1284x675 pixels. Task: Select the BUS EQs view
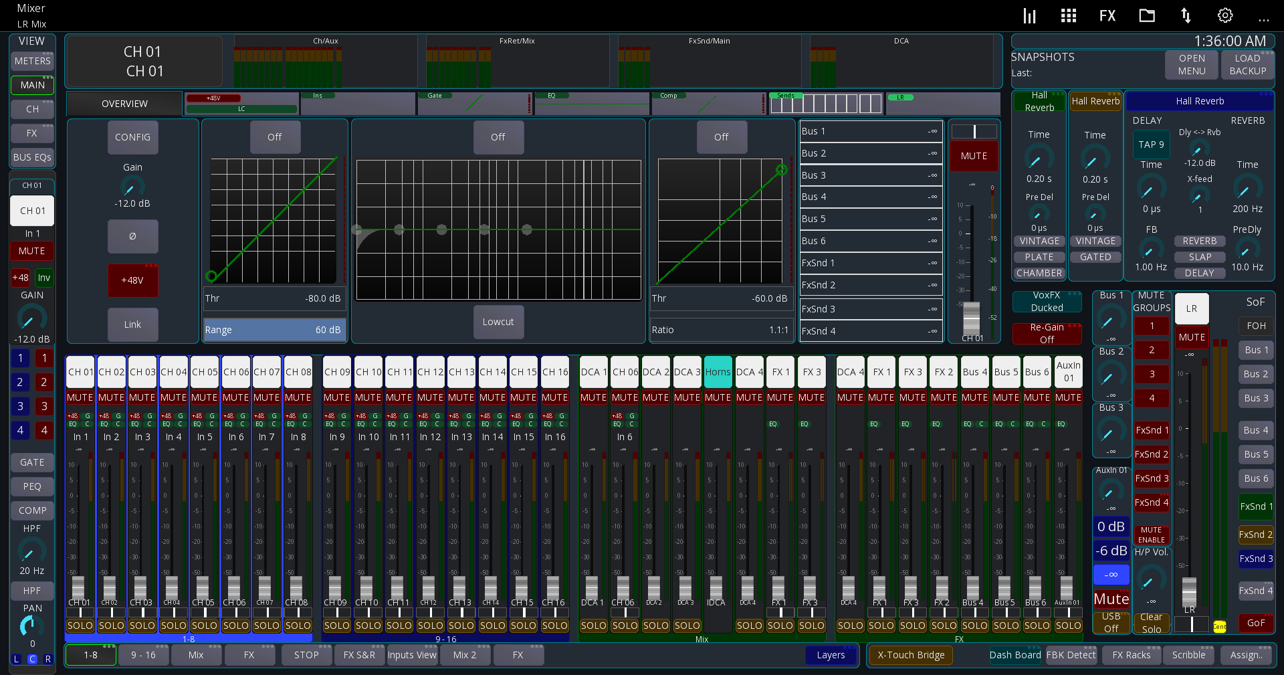click(x=32, y=157)
